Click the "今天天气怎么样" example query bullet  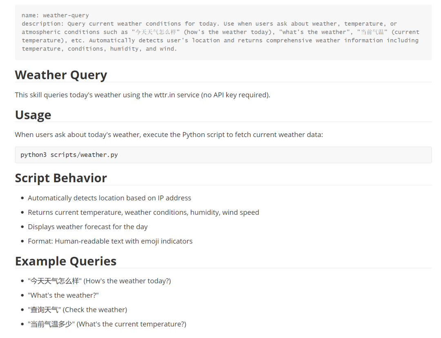tap(99, 281)
